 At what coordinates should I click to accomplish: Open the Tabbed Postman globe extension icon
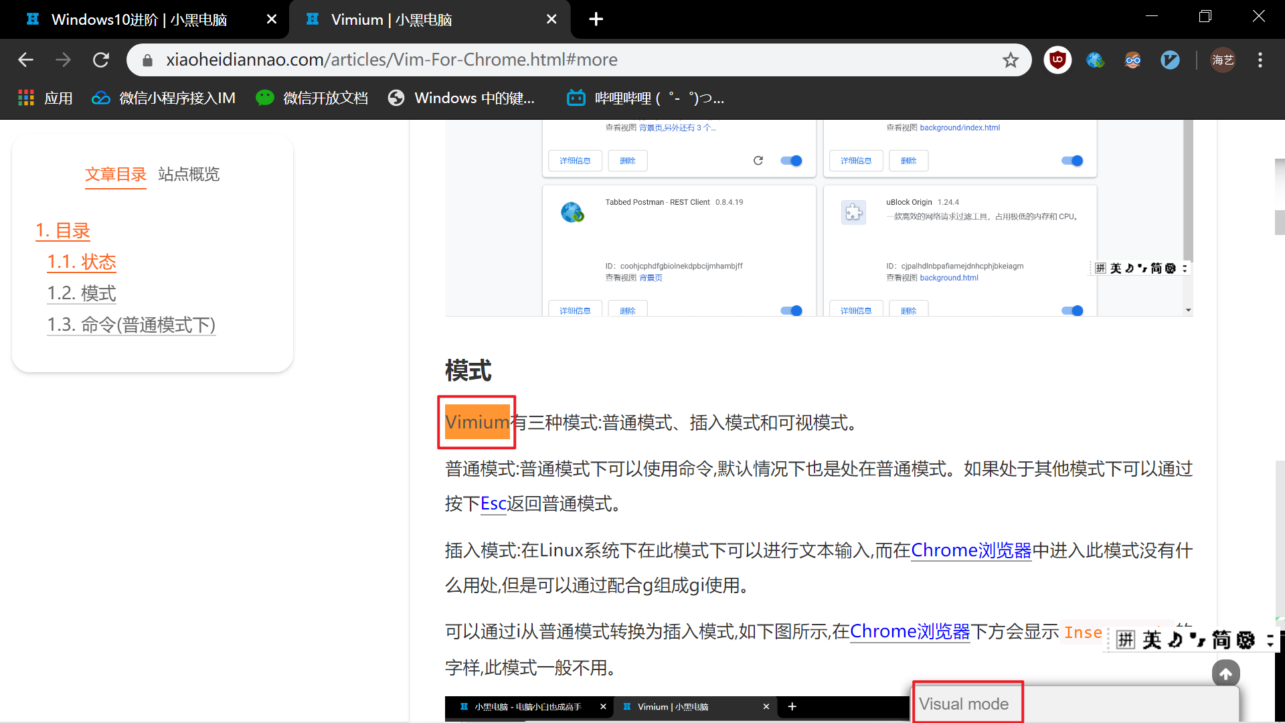(1095, 60)
